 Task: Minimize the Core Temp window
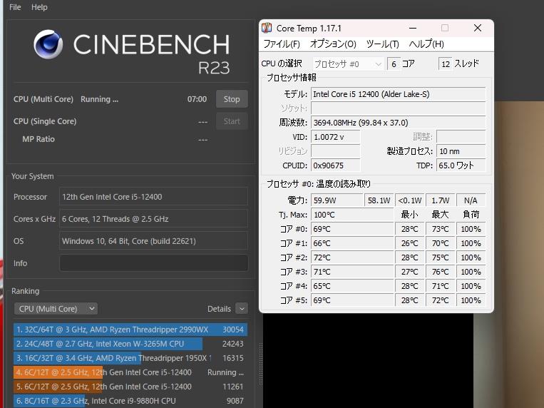[413, 28]
